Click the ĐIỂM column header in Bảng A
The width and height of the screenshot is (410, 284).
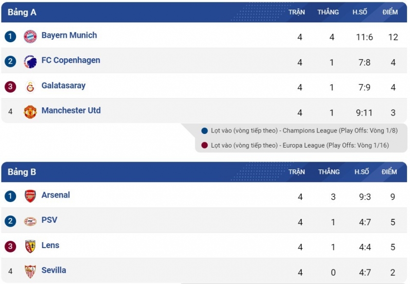(390, 12)
